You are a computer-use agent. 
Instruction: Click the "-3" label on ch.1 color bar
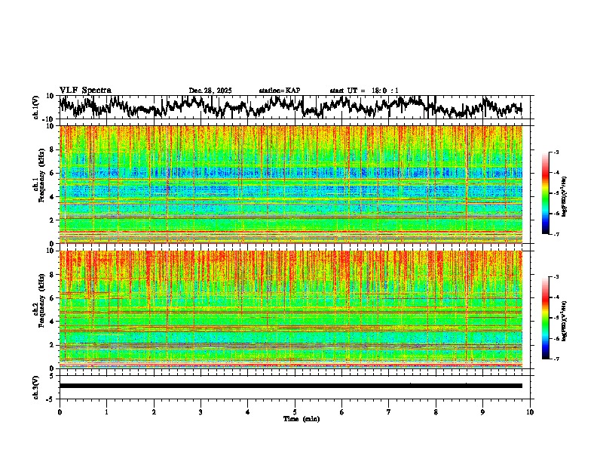[556, 152]
